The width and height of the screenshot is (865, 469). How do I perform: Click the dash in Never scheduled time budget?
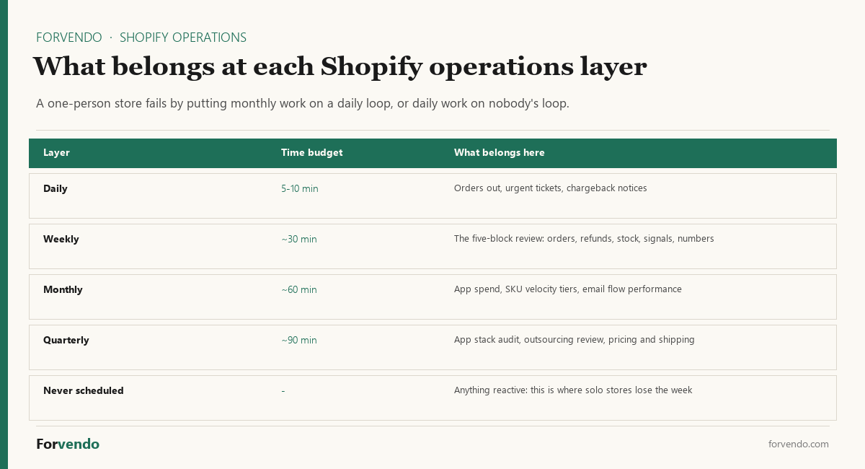coord(283,391)
